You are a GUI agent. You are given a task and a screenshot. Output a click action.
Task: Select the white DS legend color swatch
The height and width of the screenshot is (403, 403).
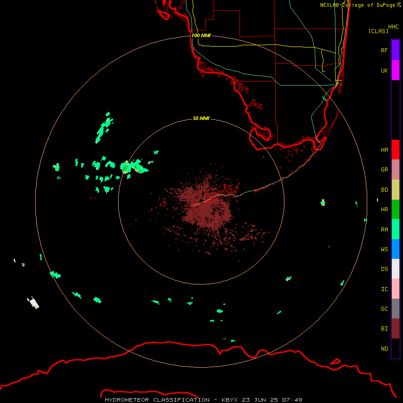(395, 269)
